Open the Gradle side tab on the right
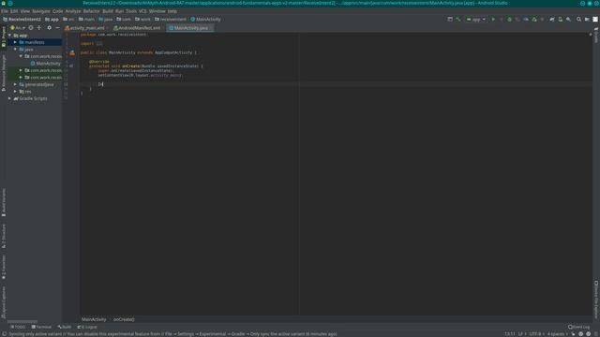This screenshot has width=600, height=337. [596, 35]
